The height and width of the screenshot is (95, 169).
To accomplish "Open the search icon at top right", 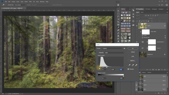I will pos(159,5).
